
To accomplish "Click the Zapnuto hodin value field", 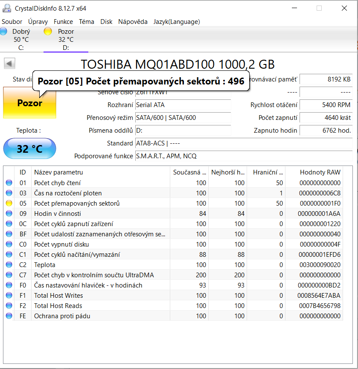I will pyautogui.click(x=326, y=131).
